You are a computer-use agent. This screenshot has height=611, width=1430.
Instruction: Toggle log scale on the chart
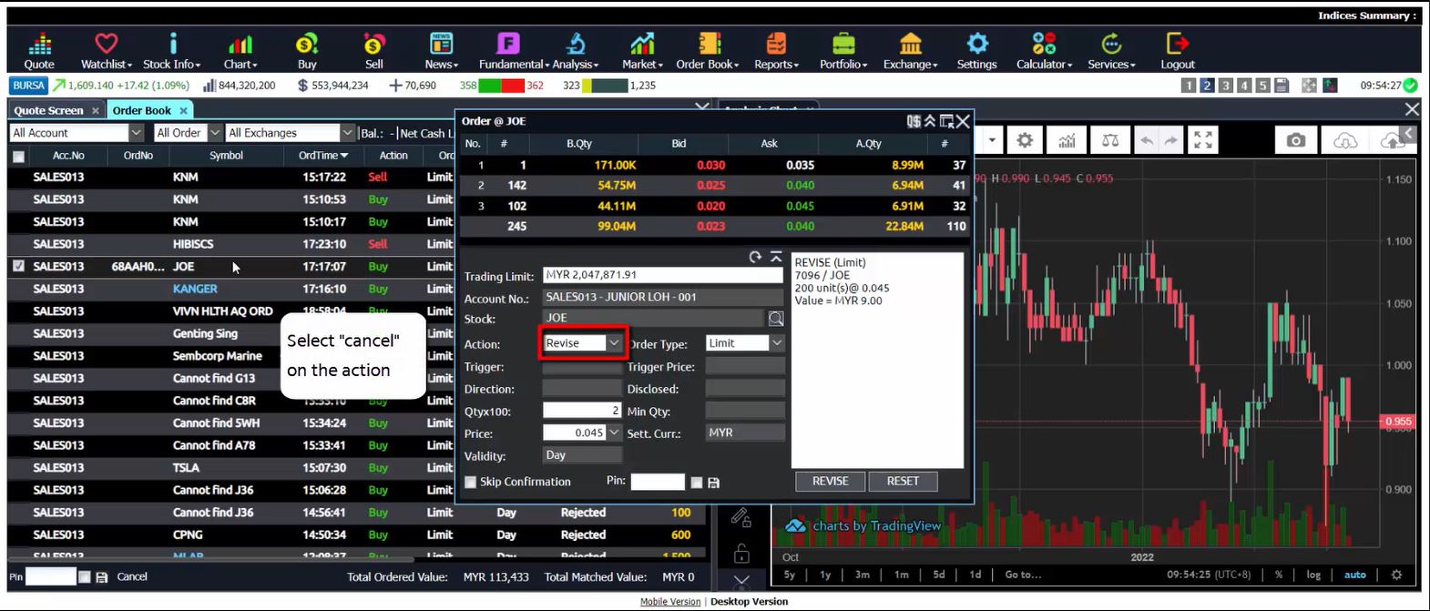click(1313, 575)
